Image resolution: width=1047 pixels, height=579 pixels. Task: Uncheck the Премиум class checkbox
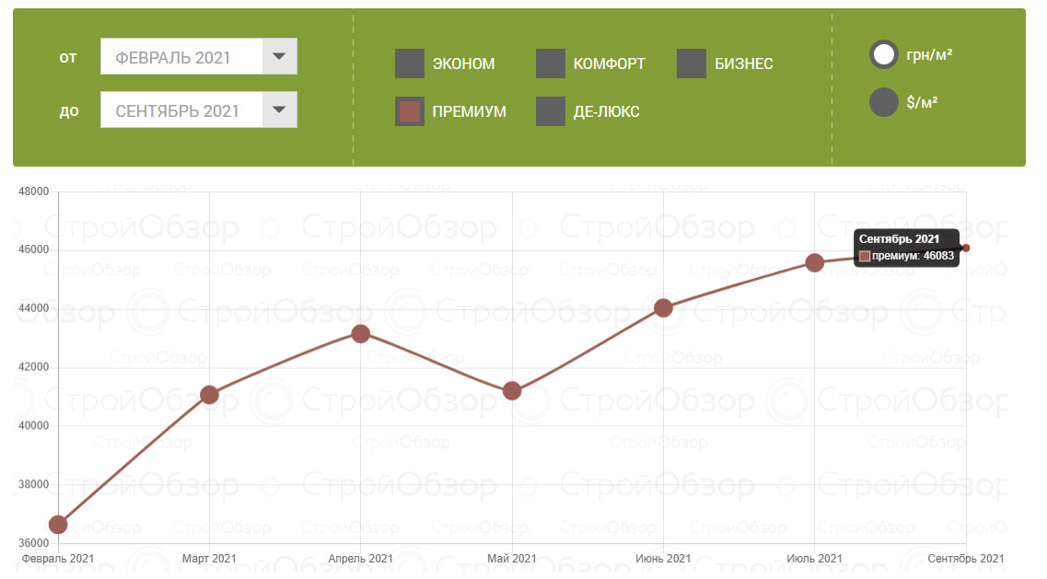click(410, 111)
